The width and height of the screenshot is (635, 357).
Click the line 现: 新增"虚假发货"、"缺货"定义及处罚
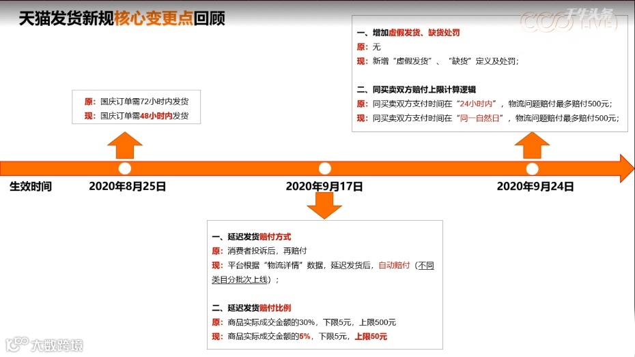[x=438, y=61]
